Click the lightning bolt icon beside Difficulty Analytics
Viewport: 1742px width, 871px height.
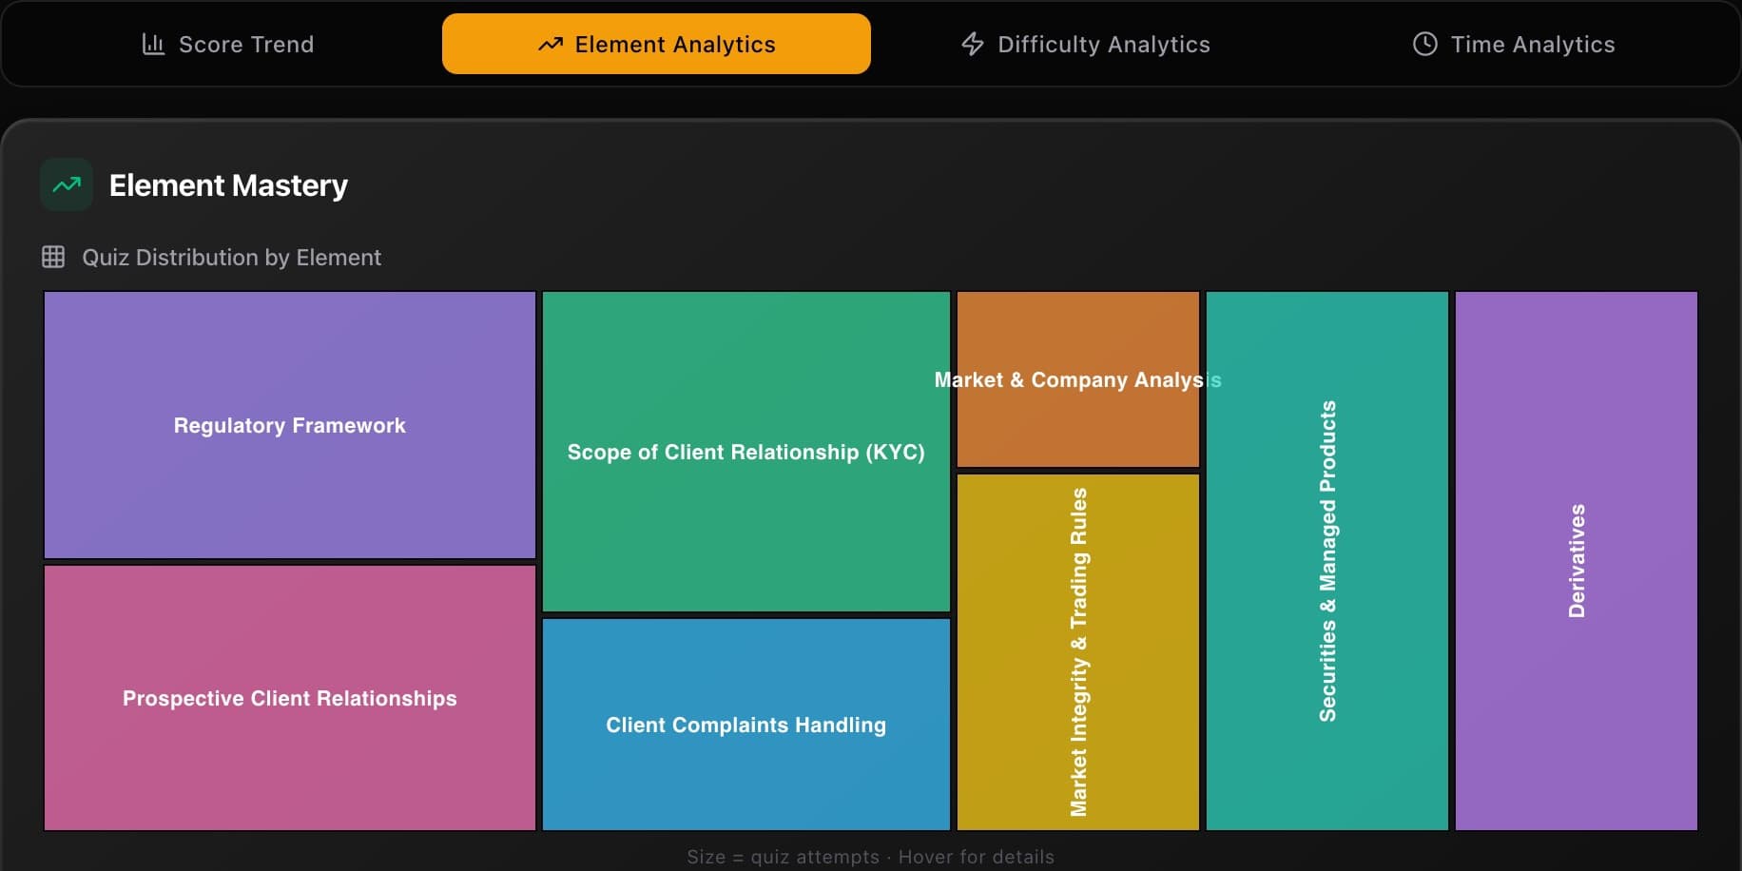[x=971, y=44]
